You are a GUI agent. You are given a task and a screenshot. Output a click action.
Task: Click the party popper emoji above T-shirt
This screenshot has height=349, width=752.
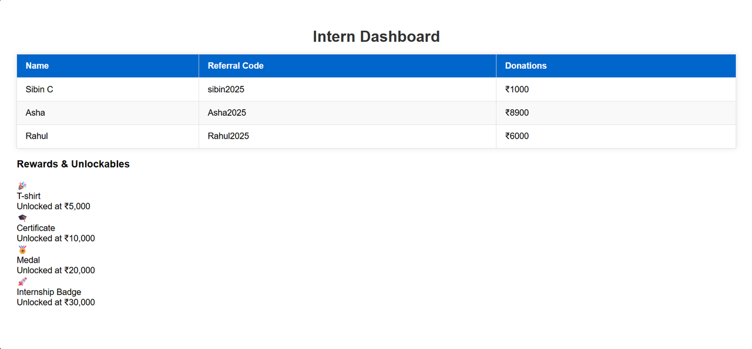(x=22, y=186)
